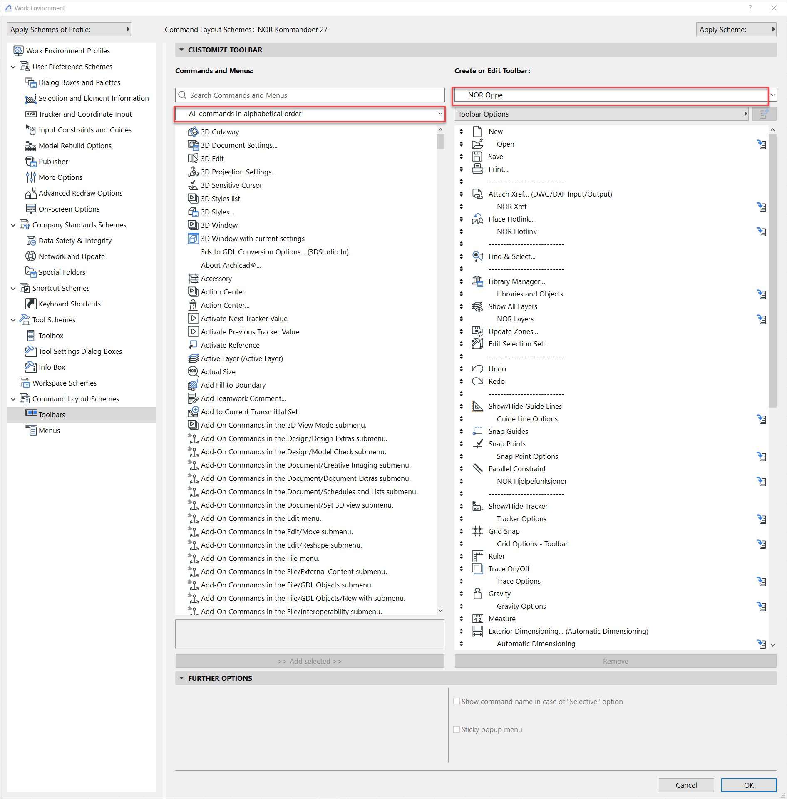Viewport: 787px width, 799px height.
Task: Click the Find & Select icon
Action: [477, 256]
